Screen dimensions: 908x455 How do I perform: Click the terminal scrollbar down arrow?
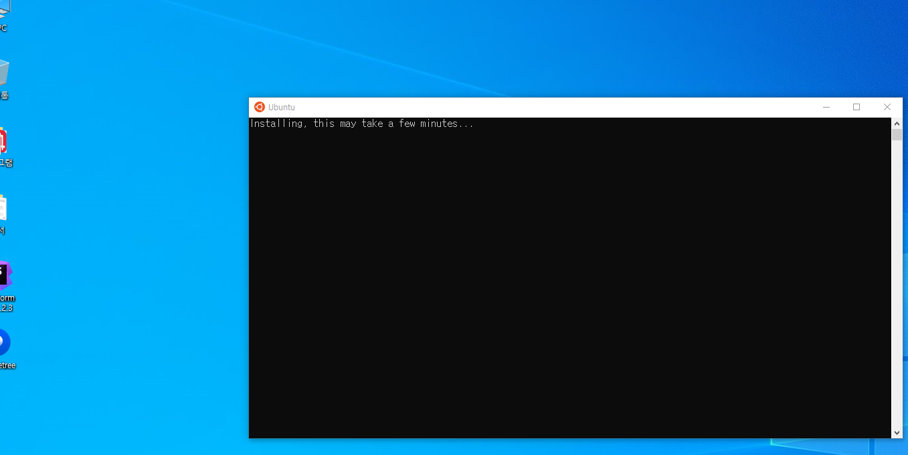click(x=897, y=433)
